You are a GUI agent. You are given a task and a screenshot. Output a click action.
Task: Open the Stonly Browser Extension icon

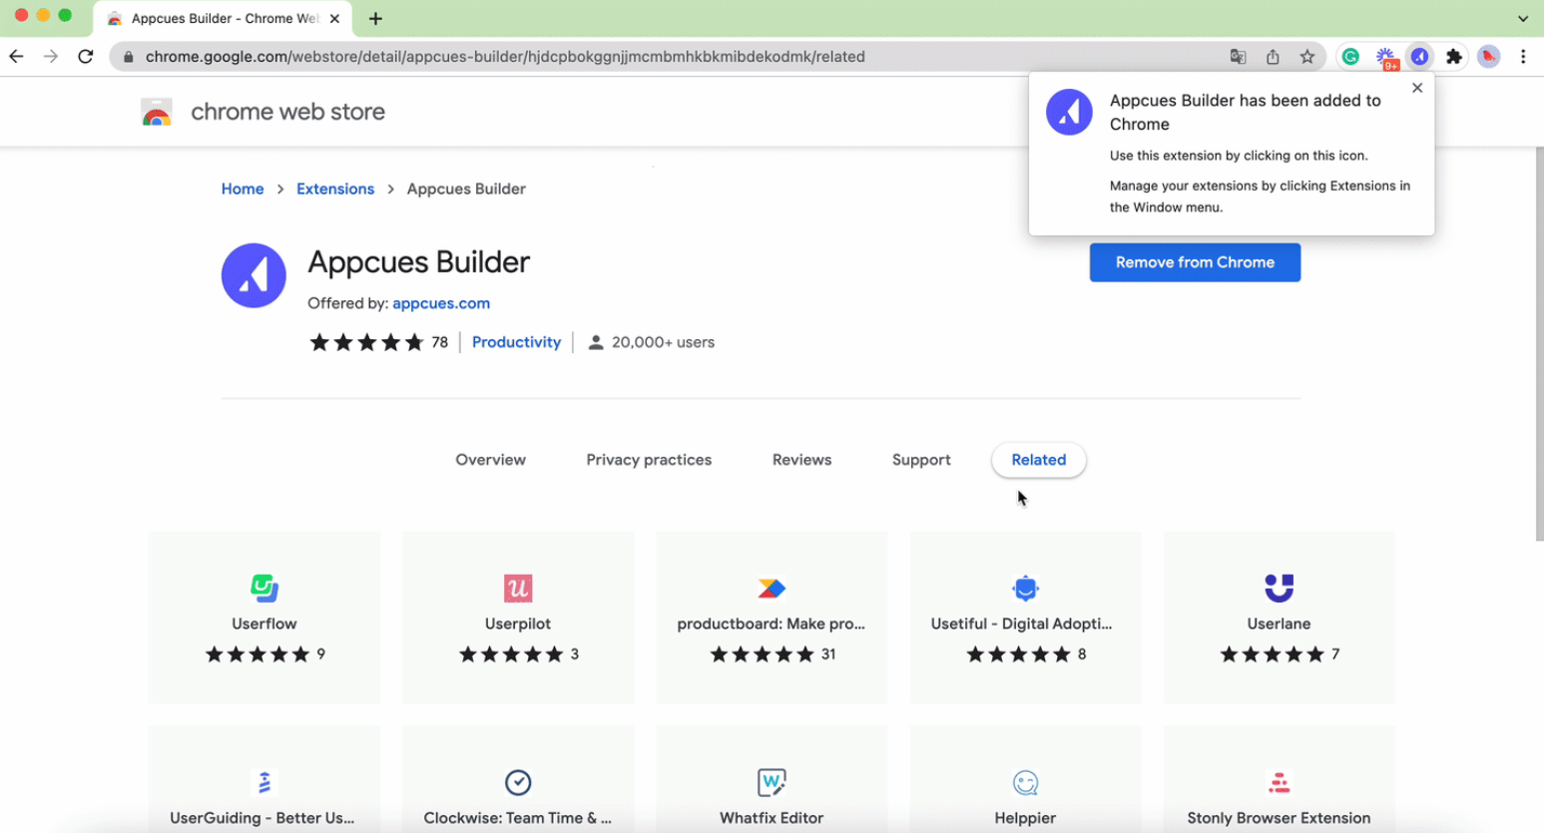pos(1279,782)
